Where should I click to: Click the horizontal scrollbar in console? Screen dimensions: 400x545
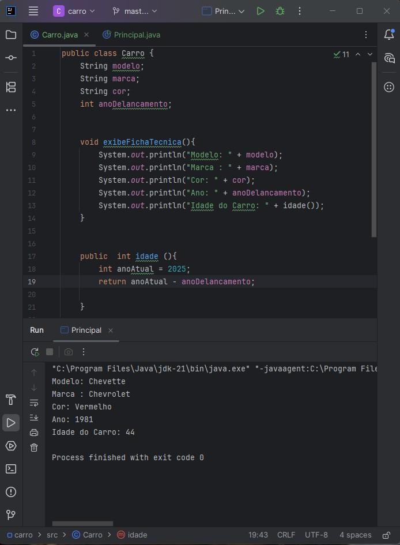tap(82, 524)
